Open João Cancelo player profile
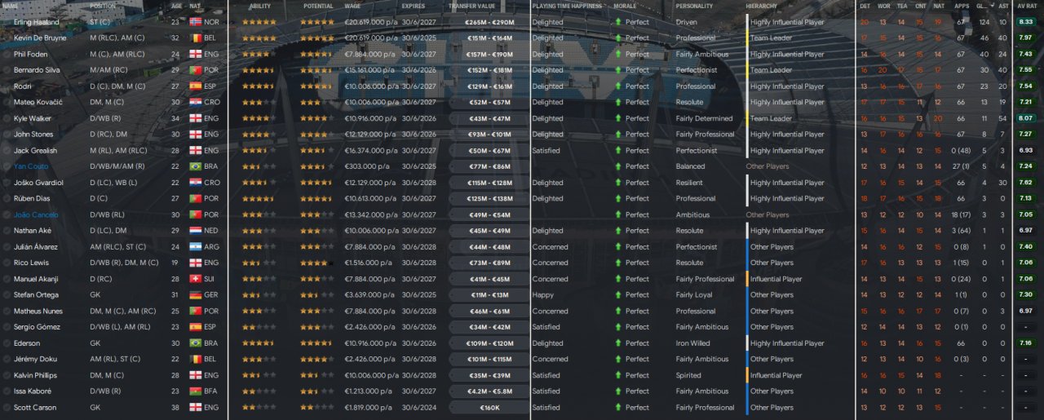Viewport: 1044px width, 420px height. tap(36, 215)
